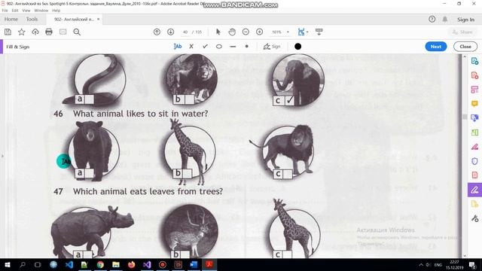The width and height of the screenshot is (482, 271).
Task: Check box b for giraffe in question 46
Action: click(x=188, y=174)
